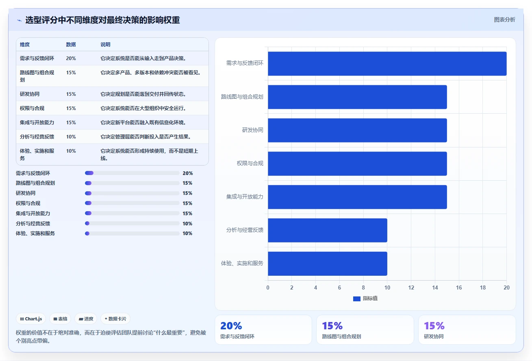Click the 需求与反馈闭环 progress bar
The image size is (532, 361).
[132, 173]
